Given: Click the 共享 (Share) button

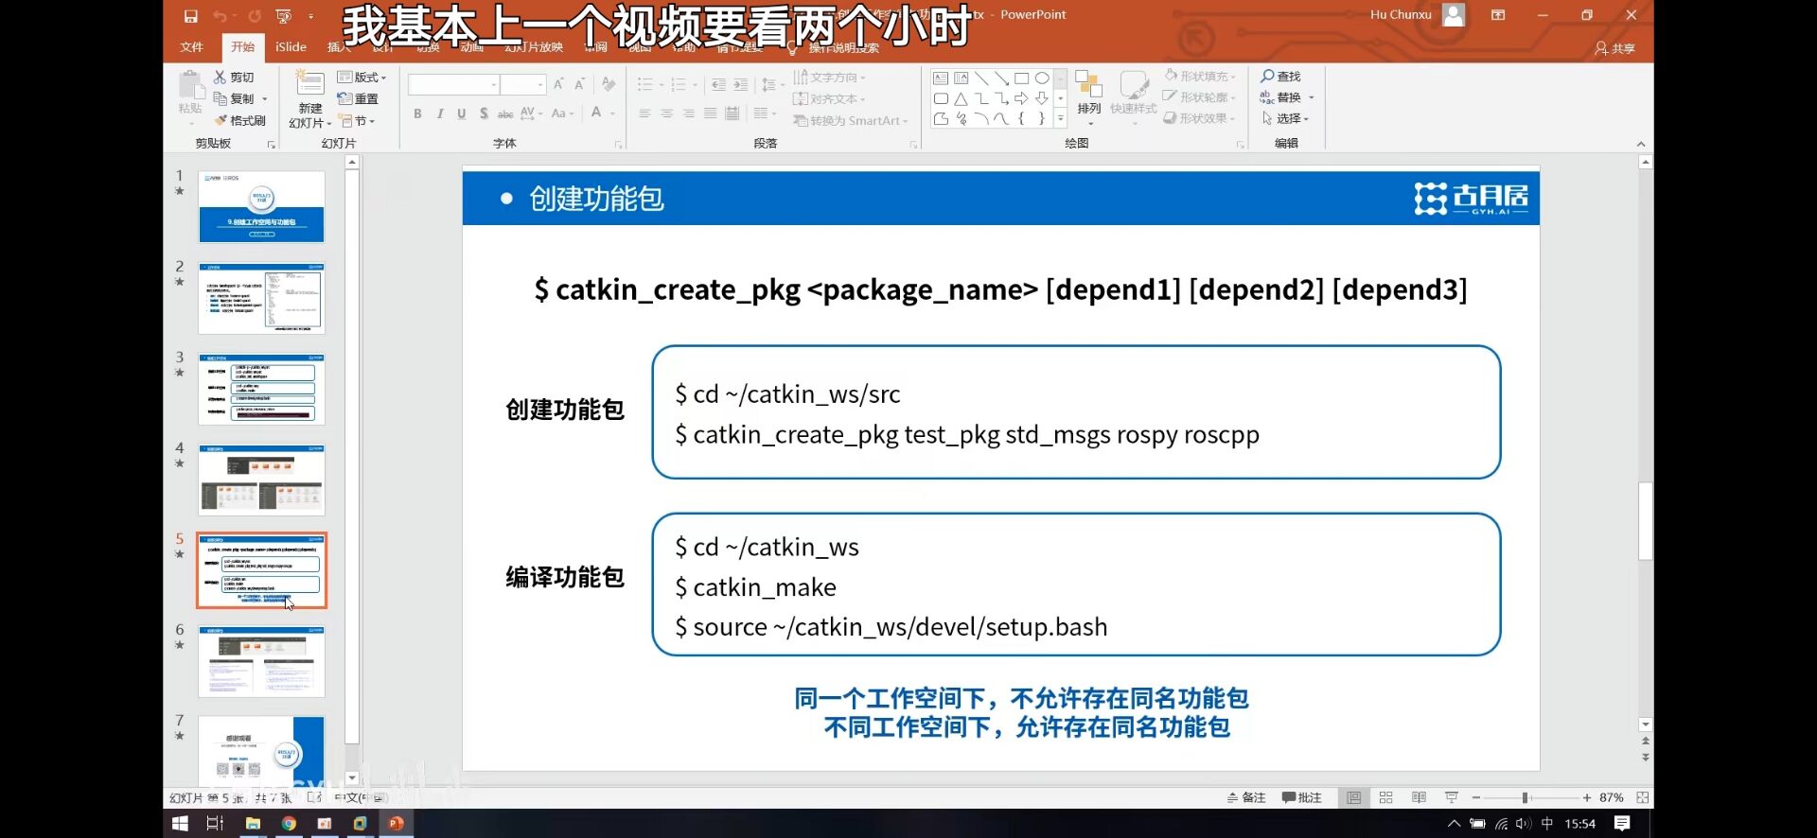Looking at the screenshot, I should coord(1614,48).
